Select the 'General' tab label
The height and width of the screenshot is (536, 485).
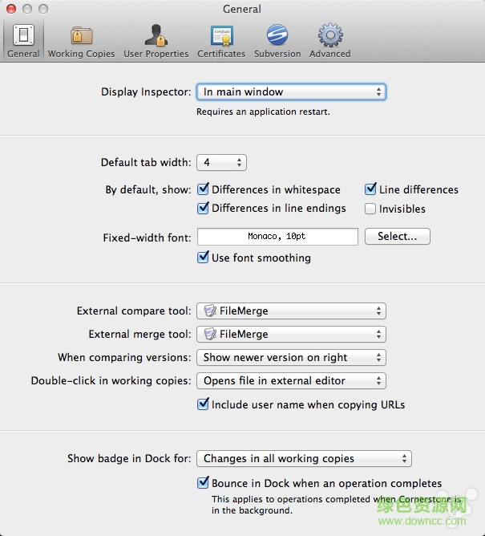(23, 54)
